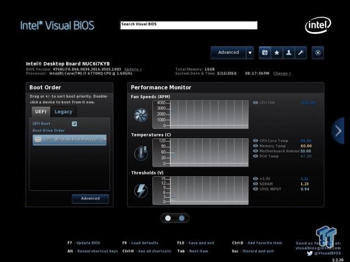Open the Advanced menu dropdown arrow
The width and height of the screenshot is (350, 262).
tap(250, 53)
